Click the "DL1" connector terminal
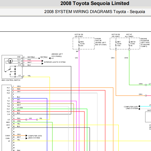Screen dimensions: 151x151 click(x=8, y=109)
